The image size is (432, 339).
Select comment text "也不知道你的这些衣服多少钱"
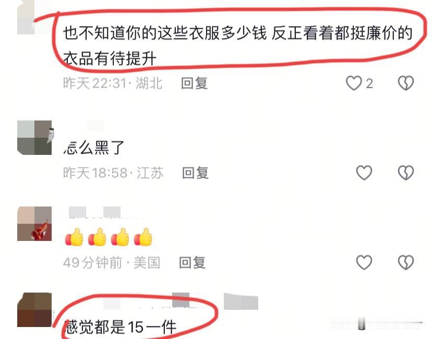tap(165, 33)
